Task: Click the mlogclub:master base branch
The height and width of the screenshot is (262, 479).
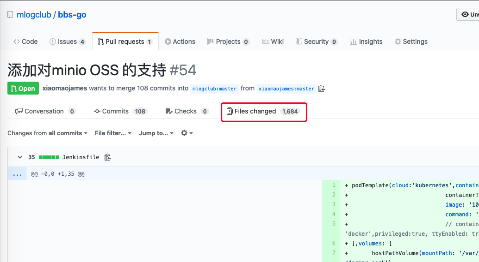Action: point(214,89)
